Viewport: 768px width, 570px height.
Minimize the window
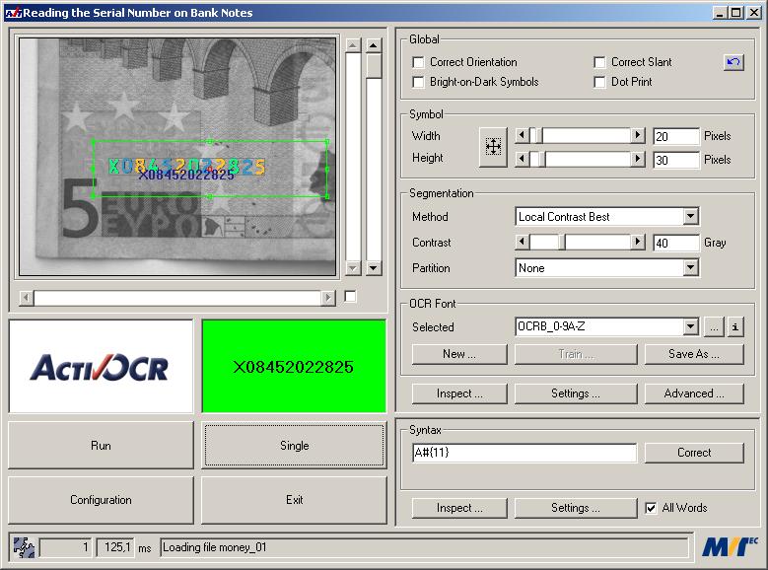(x=719, y=13)
